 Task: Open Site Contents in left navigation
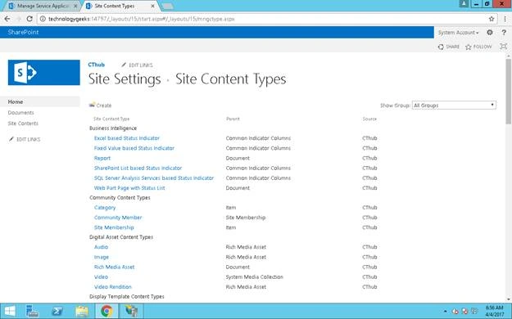click(x=23, y=124)
